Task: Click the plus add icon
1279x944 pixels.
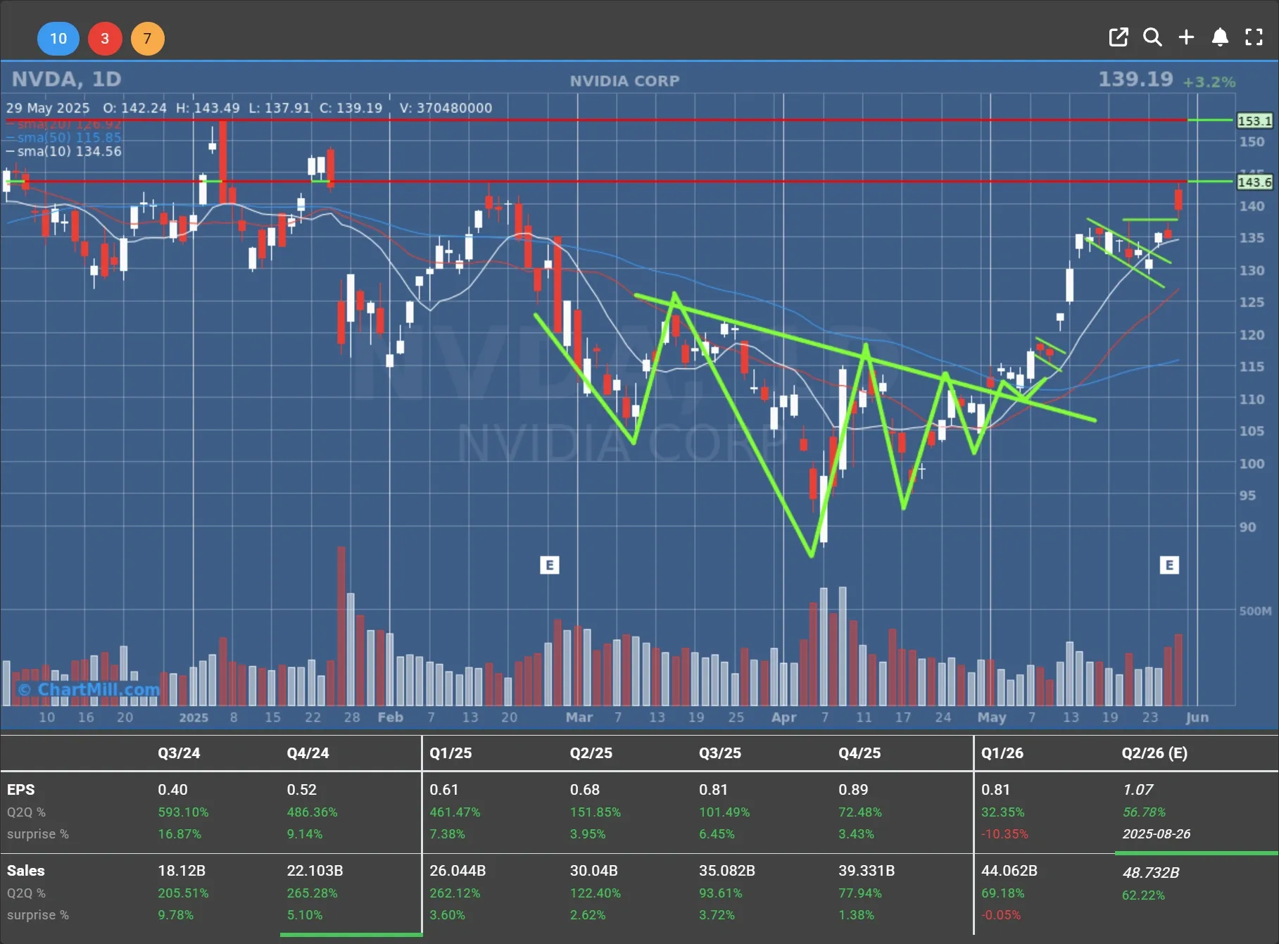Action: click(1186, 37)
